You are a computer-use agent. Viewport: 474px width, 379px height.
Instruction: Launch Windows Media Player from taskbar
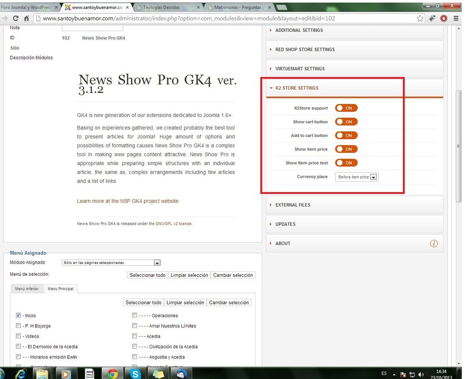(x=65, y=374)
